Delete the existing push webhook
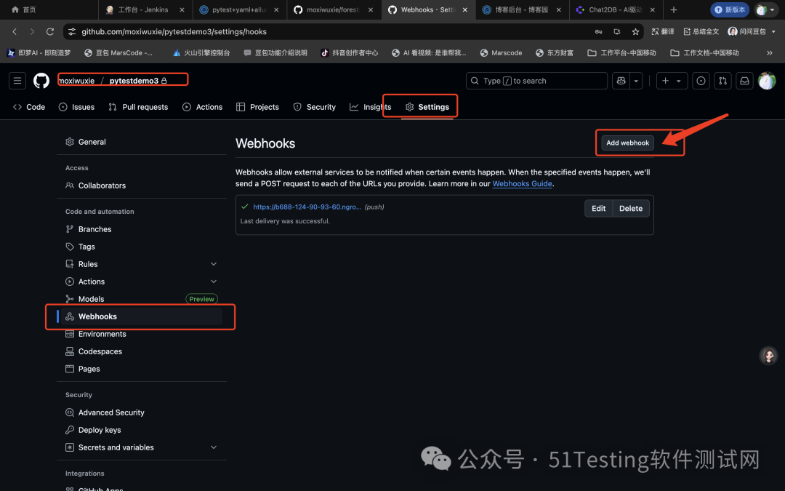The width and height of the screenshot is (785, 491). 631,209
